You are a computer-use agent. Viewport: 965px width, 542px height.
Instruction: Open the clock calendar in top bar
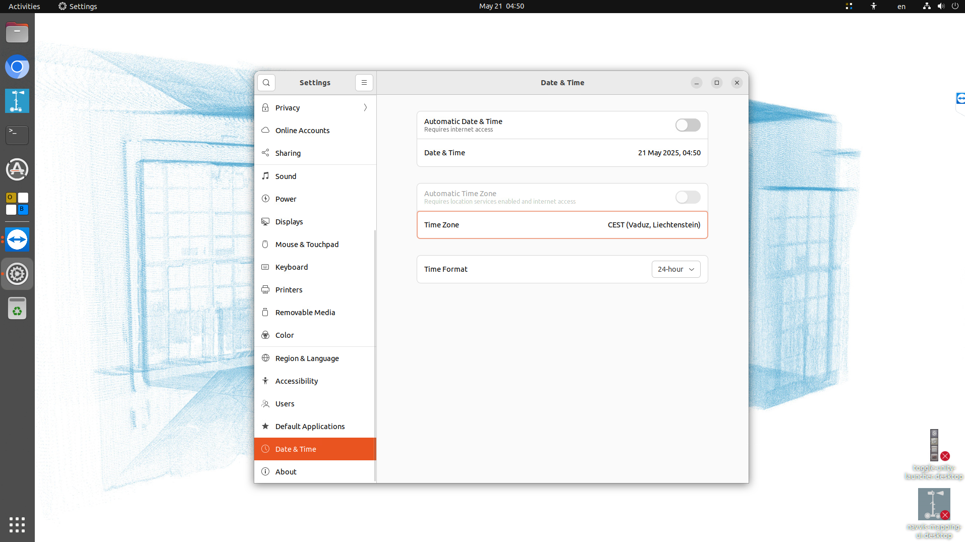501,6
